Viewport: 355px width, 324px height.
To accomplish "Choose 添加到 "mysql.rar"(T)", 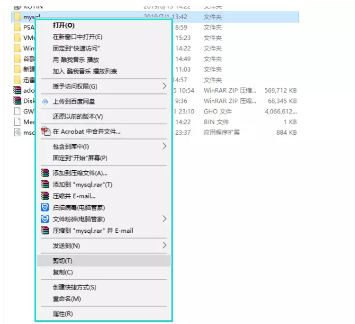I will coord(82,185).
